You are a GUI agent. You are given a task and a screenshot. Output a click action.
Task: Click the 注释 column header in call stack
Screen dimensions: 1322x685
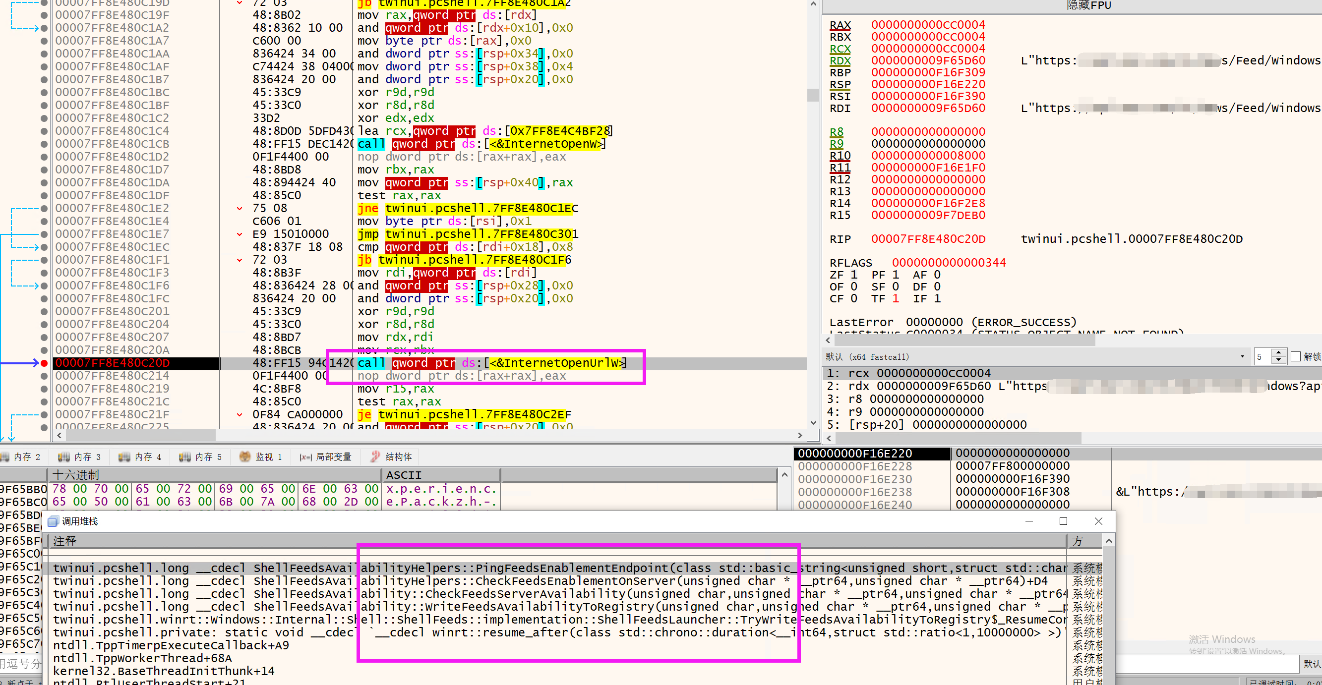point(64,541)
